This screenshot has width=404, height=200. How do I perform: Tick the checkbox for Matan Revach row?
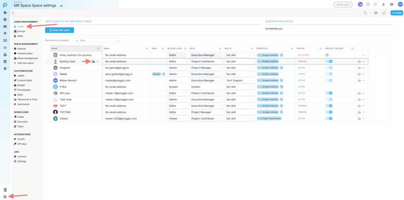(x=48, y=81)
